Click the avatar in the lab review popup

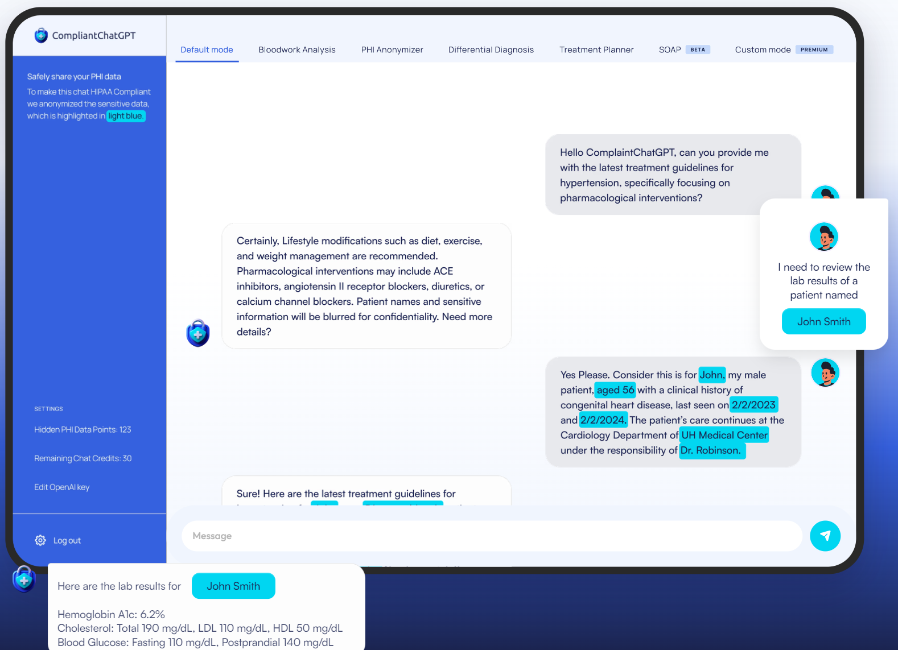tap(824, 237)
